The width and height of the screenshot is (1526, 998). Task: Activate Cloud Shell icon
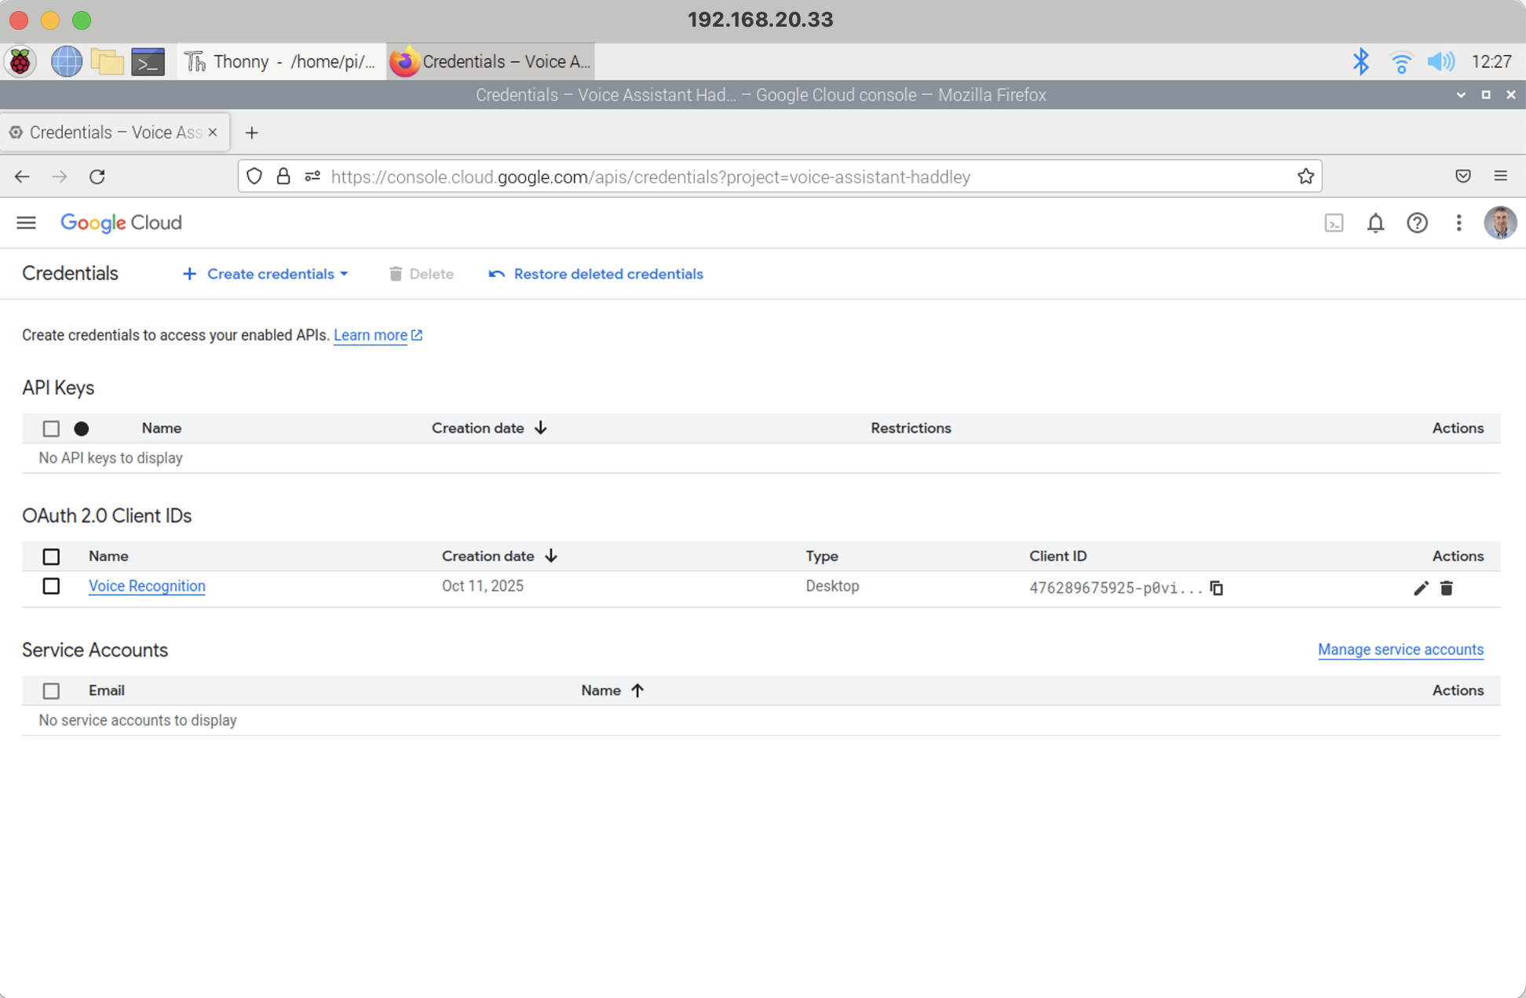(1333, 224)
